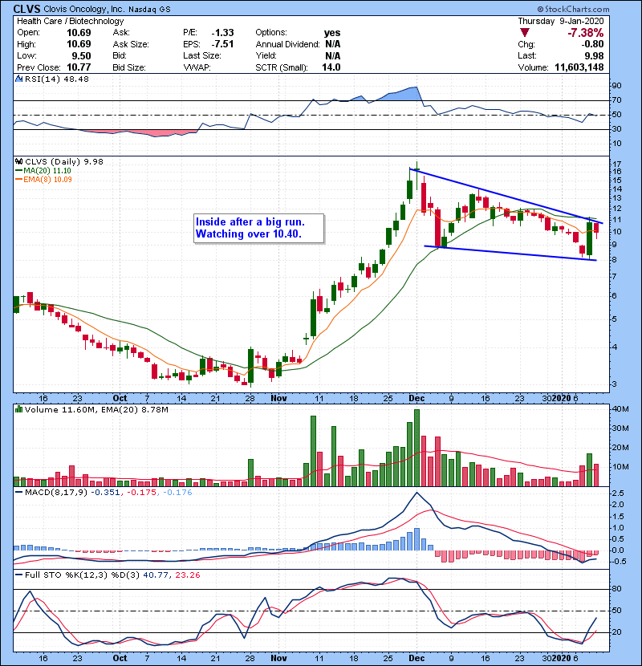
Task: Click the 40M label on the volume axis
Action: tap(620, 409)
